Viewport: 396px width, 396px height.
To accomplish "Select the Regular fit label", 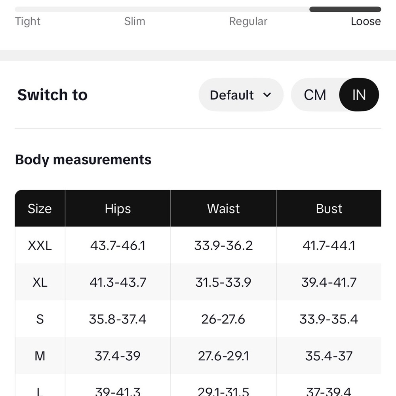I will [x=248, y=21].
